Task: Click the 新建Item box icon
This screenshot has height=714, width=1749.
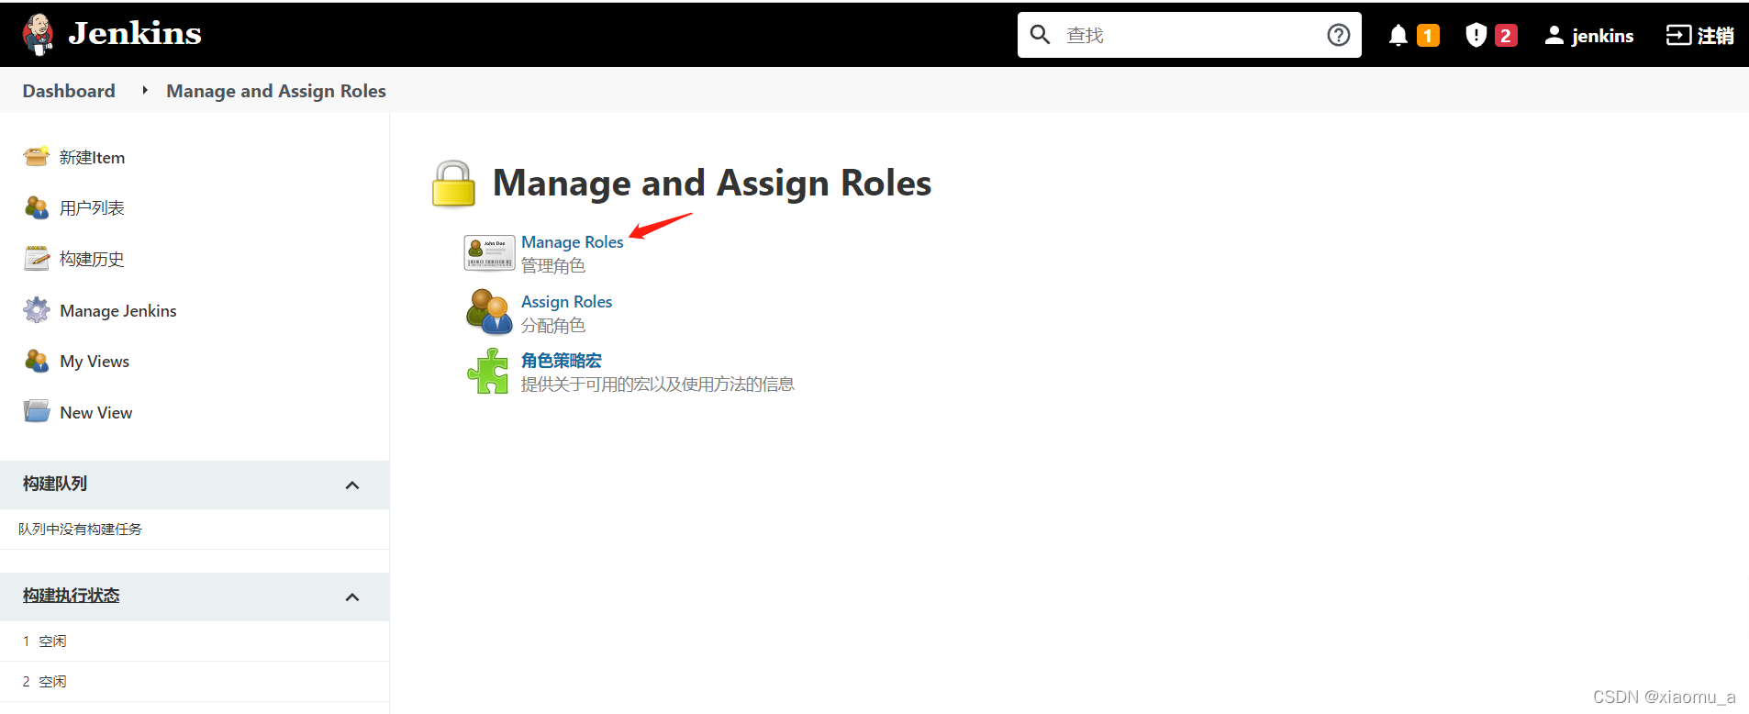Action: pos(37,157)
